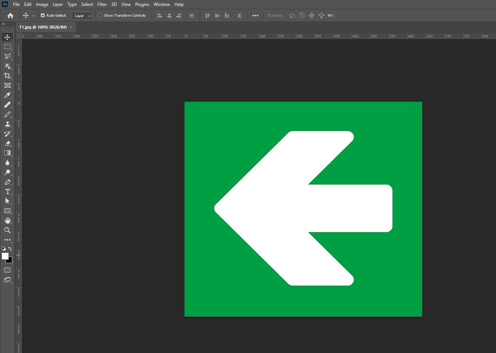Enable Show Transform Controls checkbox
Viewport: 496px width, 353px height.
point(100,16)
